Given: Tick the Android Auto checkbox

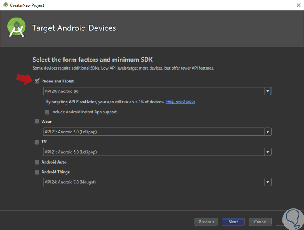Looking at the screenshot, I should point(37,162).
